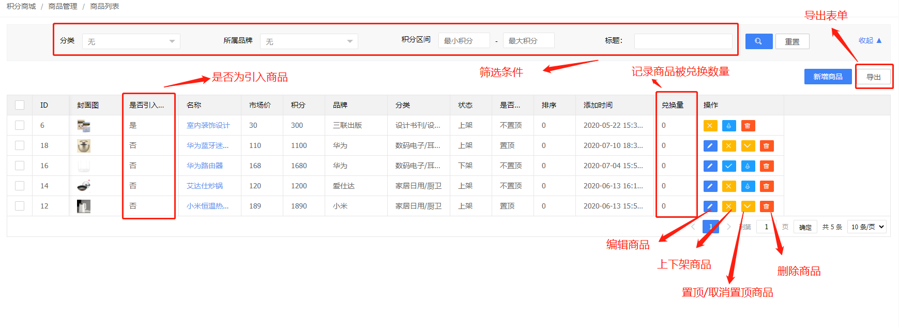Click the 最小积分 input field
Screen dimensions: 899x327
(464, 40)
